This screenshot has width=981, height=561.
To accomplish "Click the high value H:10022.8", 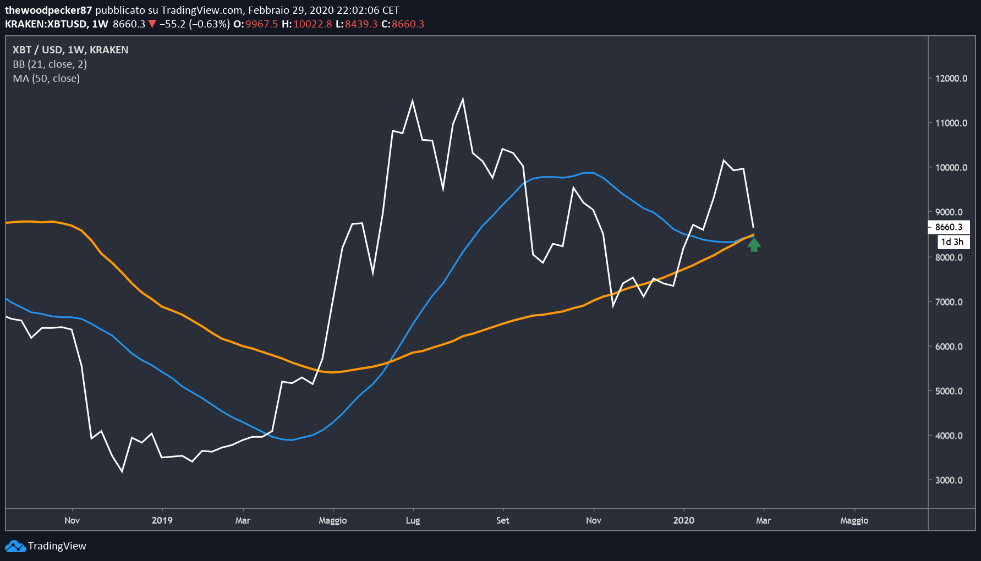I will point(307,24).
